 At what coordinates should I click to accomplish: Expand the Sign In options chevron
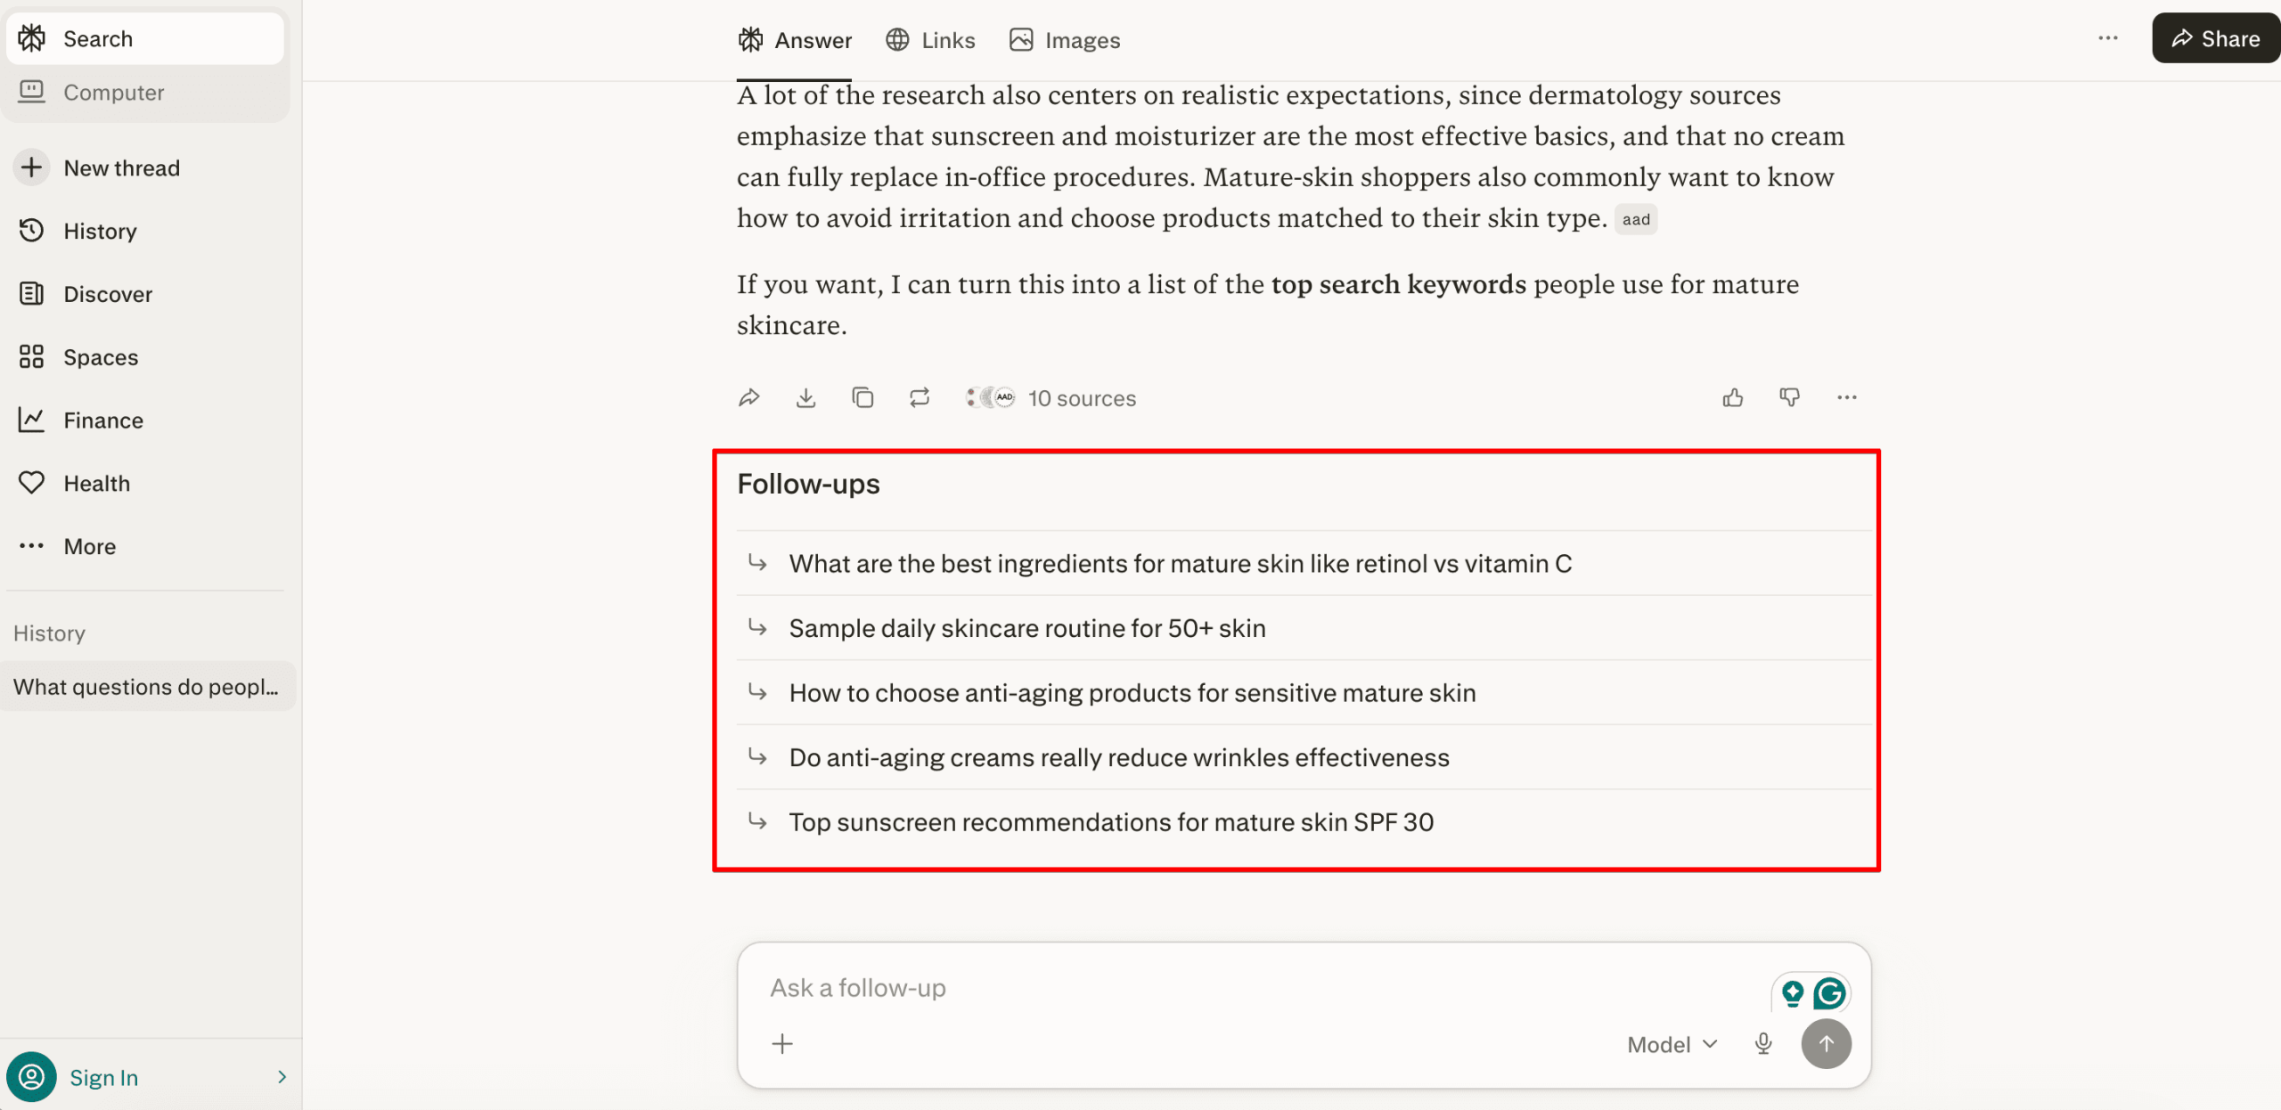click(x=282, y=1077)
